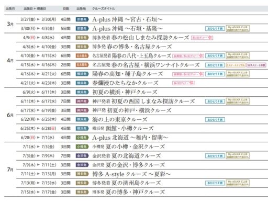Click the purple W/Aスイート tag
268x203 pixels.
(256, 65)
